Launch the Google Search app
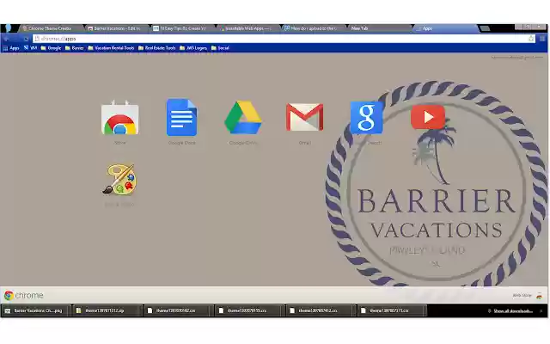 [x=366, y=118]
